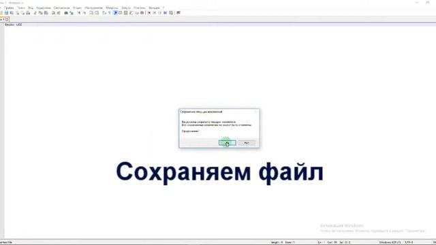This screenshot has height=245, width=436.
Task: Open the Запуск menu
Action: tap(125, 7)
